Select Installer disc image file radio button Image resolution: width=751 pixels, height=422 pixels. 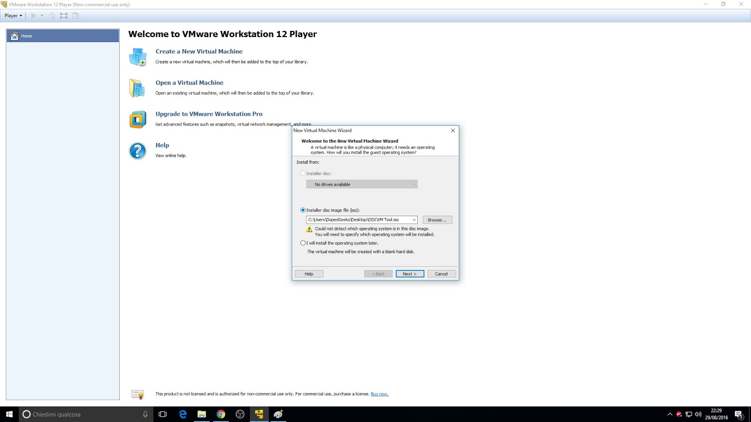pyautogui.click(x=303, y=210)
